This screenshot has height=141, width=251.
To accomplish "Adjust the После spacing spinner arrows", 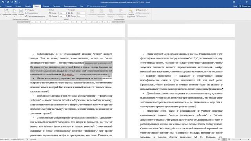I will (85, 16).
